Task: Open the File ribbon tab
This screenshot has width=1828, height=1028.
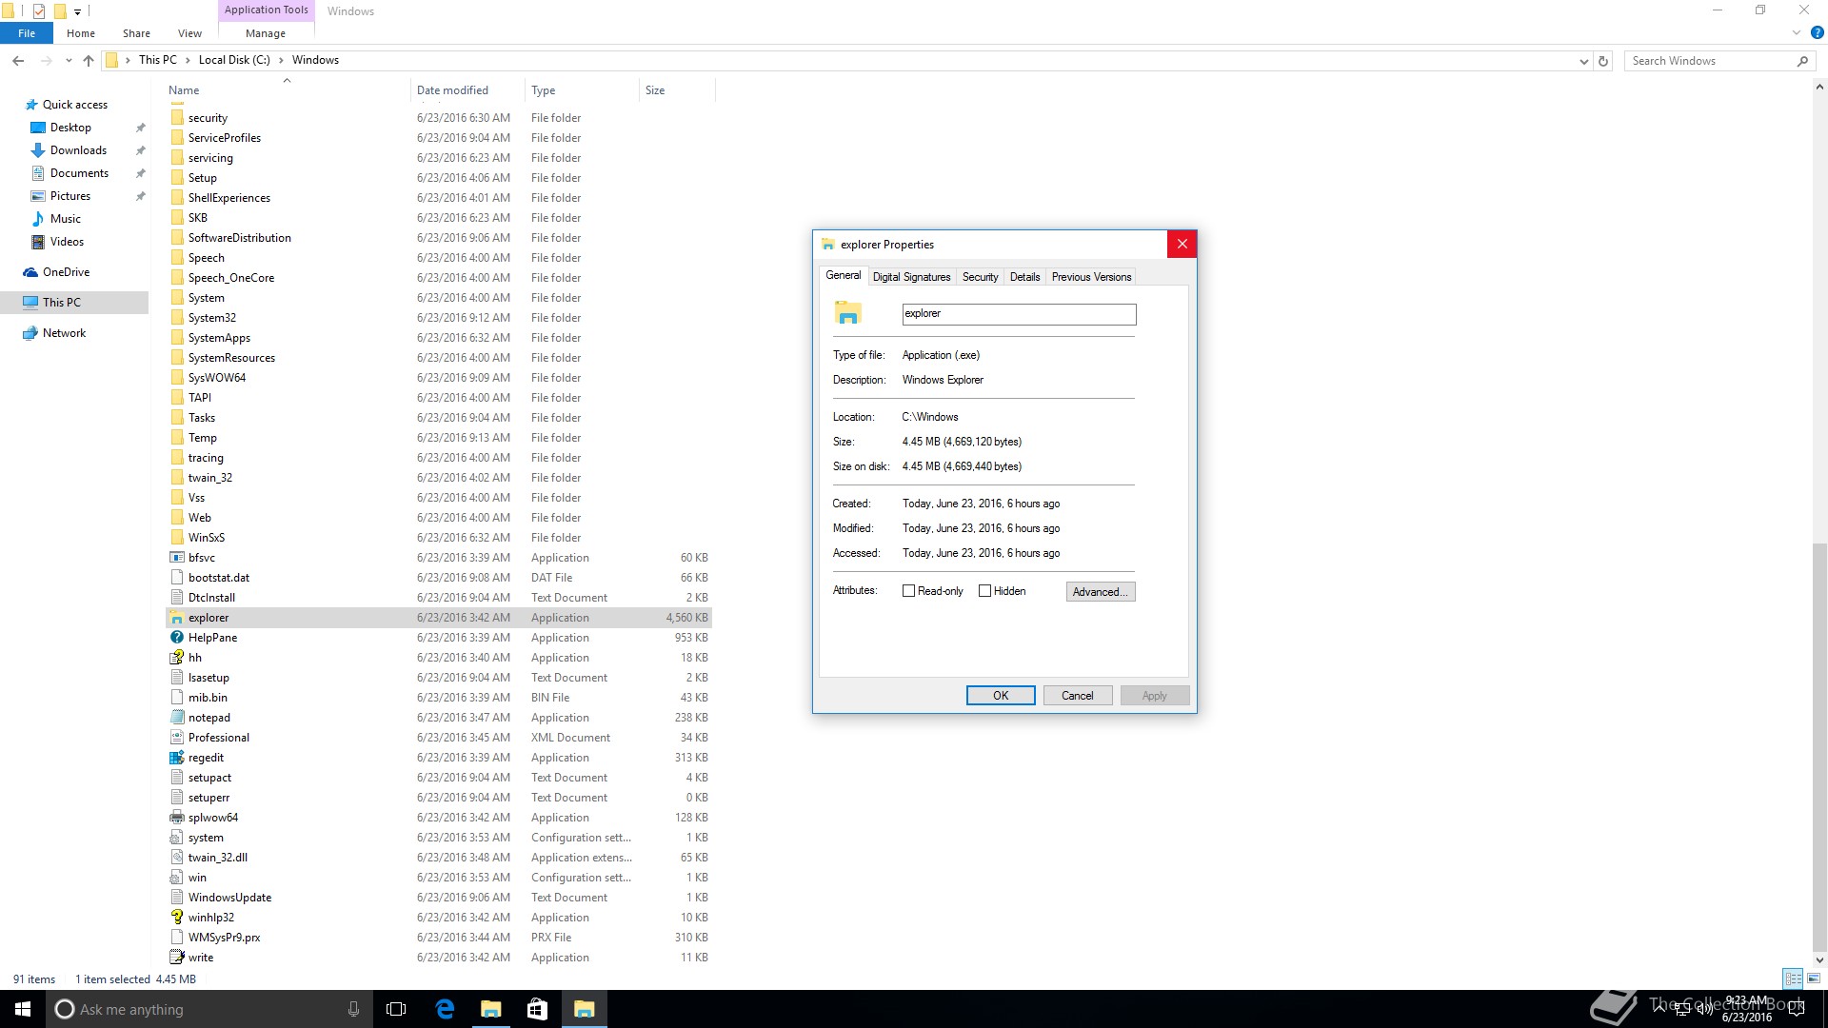Action: tap(27, 33)
